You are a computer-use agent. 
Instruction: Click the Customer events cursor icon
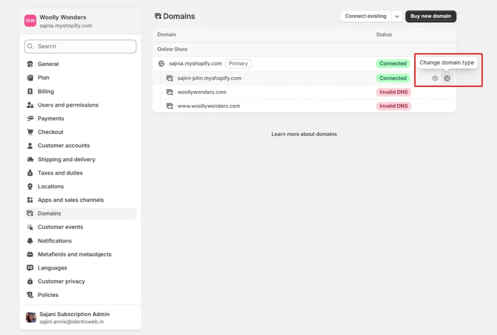click(30, 227)
